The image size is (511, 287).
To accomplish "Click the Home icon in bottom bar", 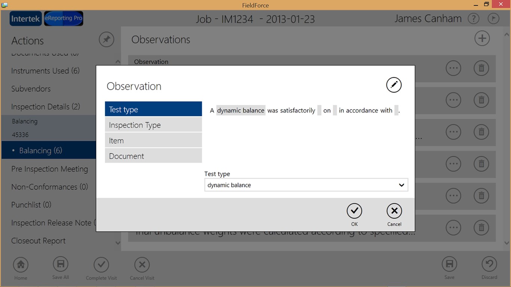I will pos(21,265).
